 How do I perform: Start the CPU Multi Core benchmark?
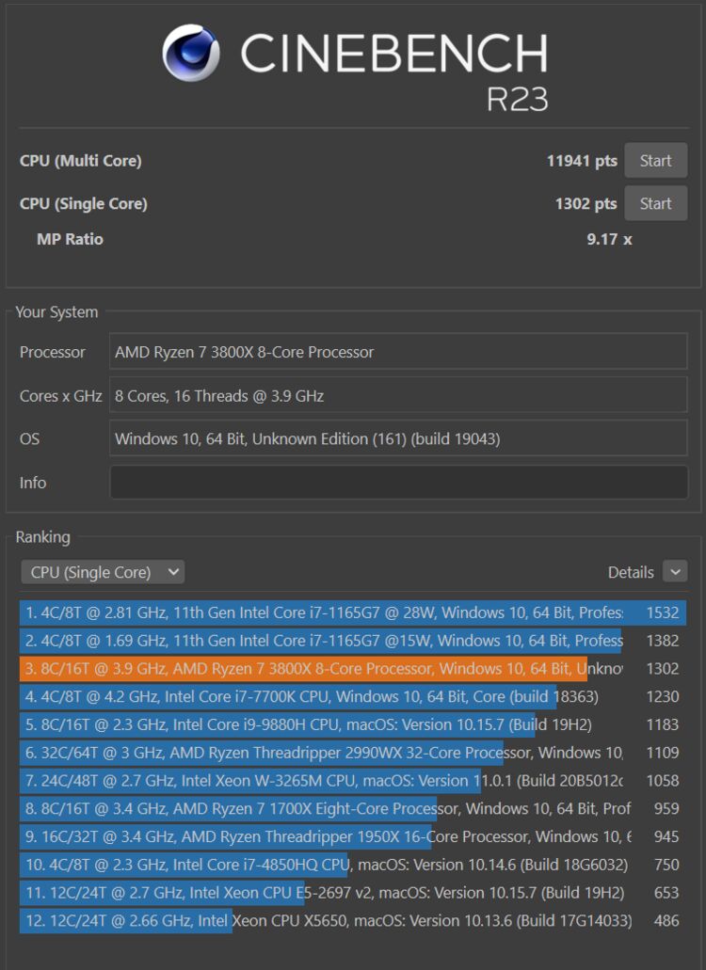[655, 161]
